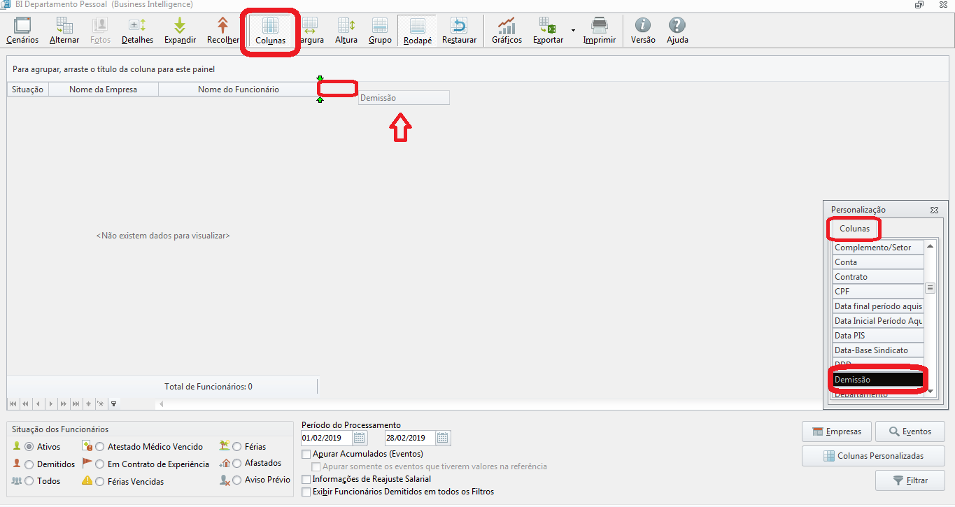This screenshot has height=507, width=955.
Task: Apply filters with Filtrar button
Action: [x=910, y=480]
